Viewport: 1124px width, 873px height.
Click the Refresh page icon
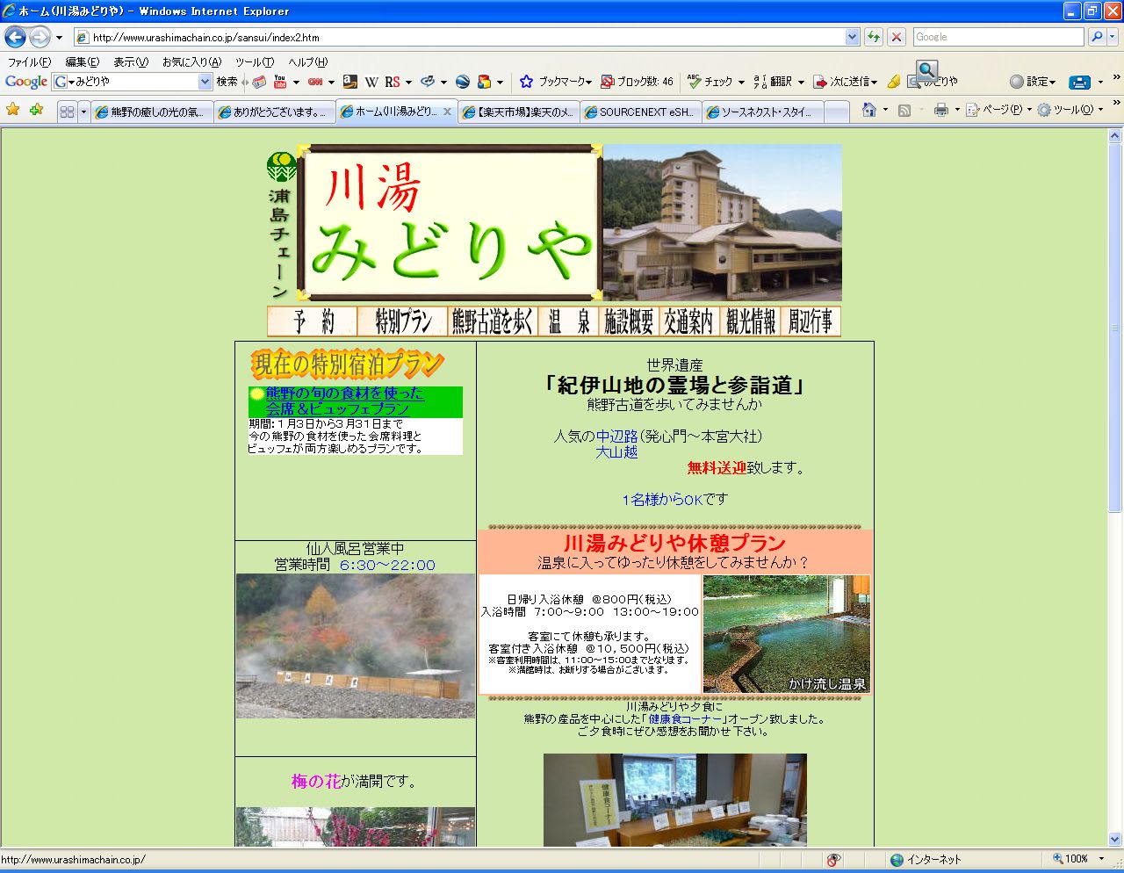(x=874, y=37)
